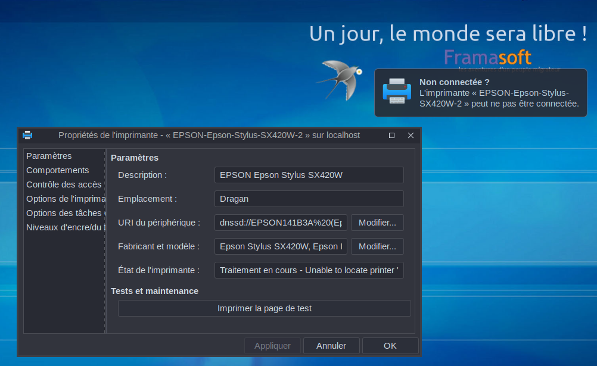Click the Framasoft logo on the desktop wallpaper
The height and width of the screenshot is (366, 597).
click(x=488, y=58)
